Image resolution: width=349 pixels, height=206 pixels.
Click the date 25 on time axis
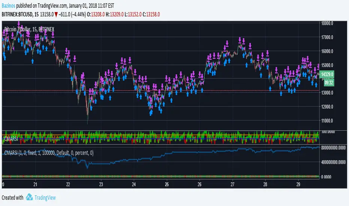(167, 184)
